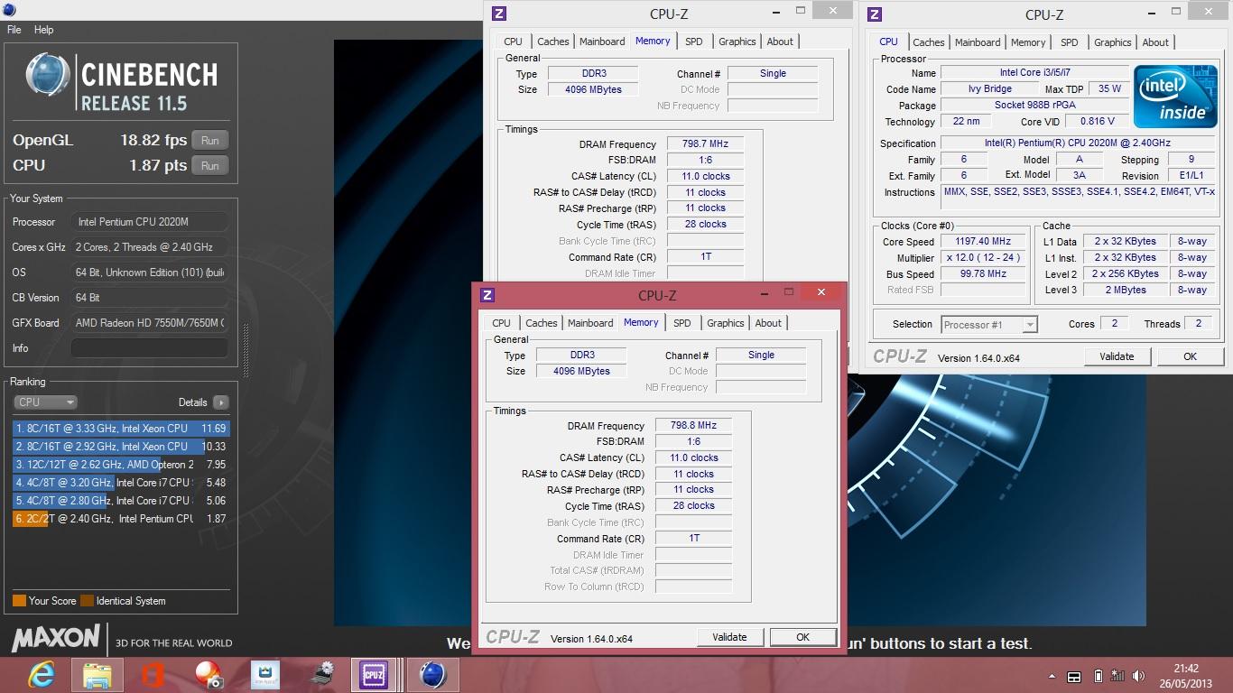
Task: Switch to Cinebench via its taskbar icon
Action: tap(433, 675)
